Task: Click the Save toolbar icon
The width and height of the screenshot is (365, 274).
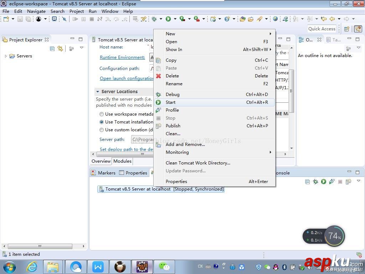Action: click(20, 19)
